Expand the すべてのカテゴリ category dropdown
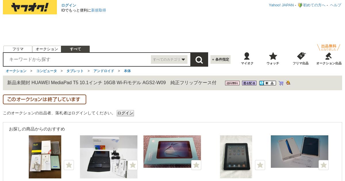 coord(169,59)
